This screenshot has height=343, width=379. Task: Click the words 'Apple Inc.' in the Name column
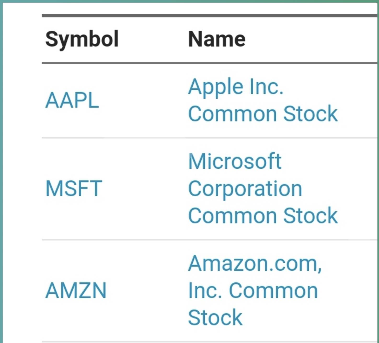(236, 87)
